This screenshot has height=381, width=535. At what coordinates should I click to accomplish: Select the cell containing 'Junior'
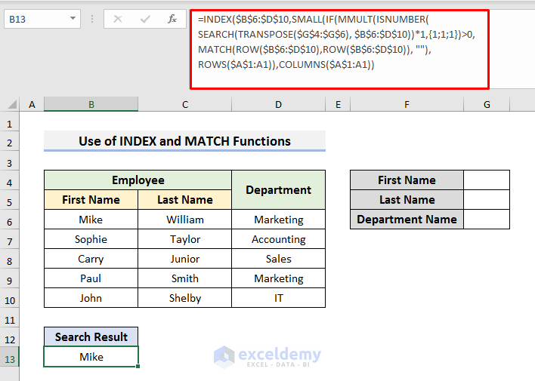pos(185,259)
